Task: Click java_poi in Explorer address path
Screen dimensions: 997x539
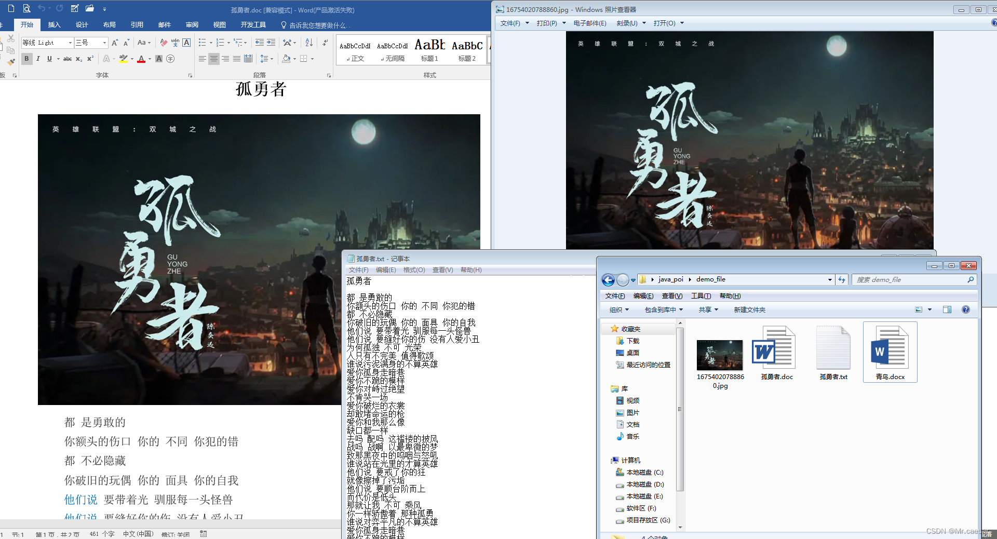Action: tap(671, 279)
